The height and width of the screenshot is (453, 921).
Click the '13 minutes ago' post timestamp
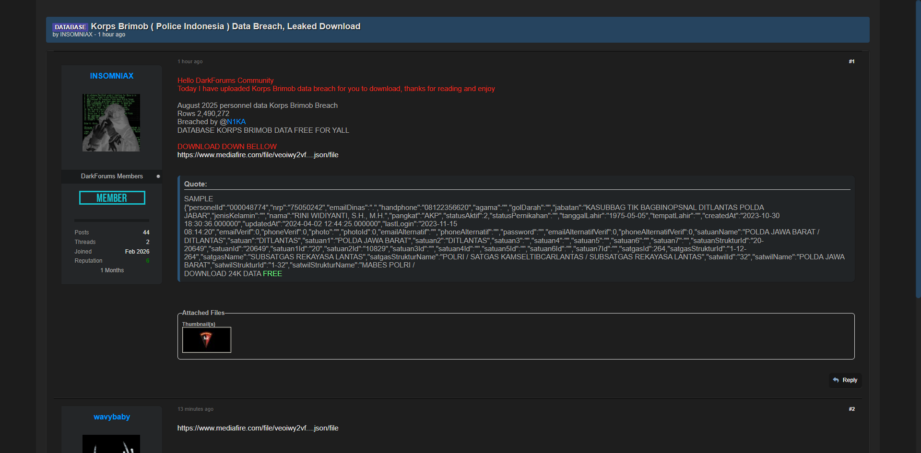[195, 409]
